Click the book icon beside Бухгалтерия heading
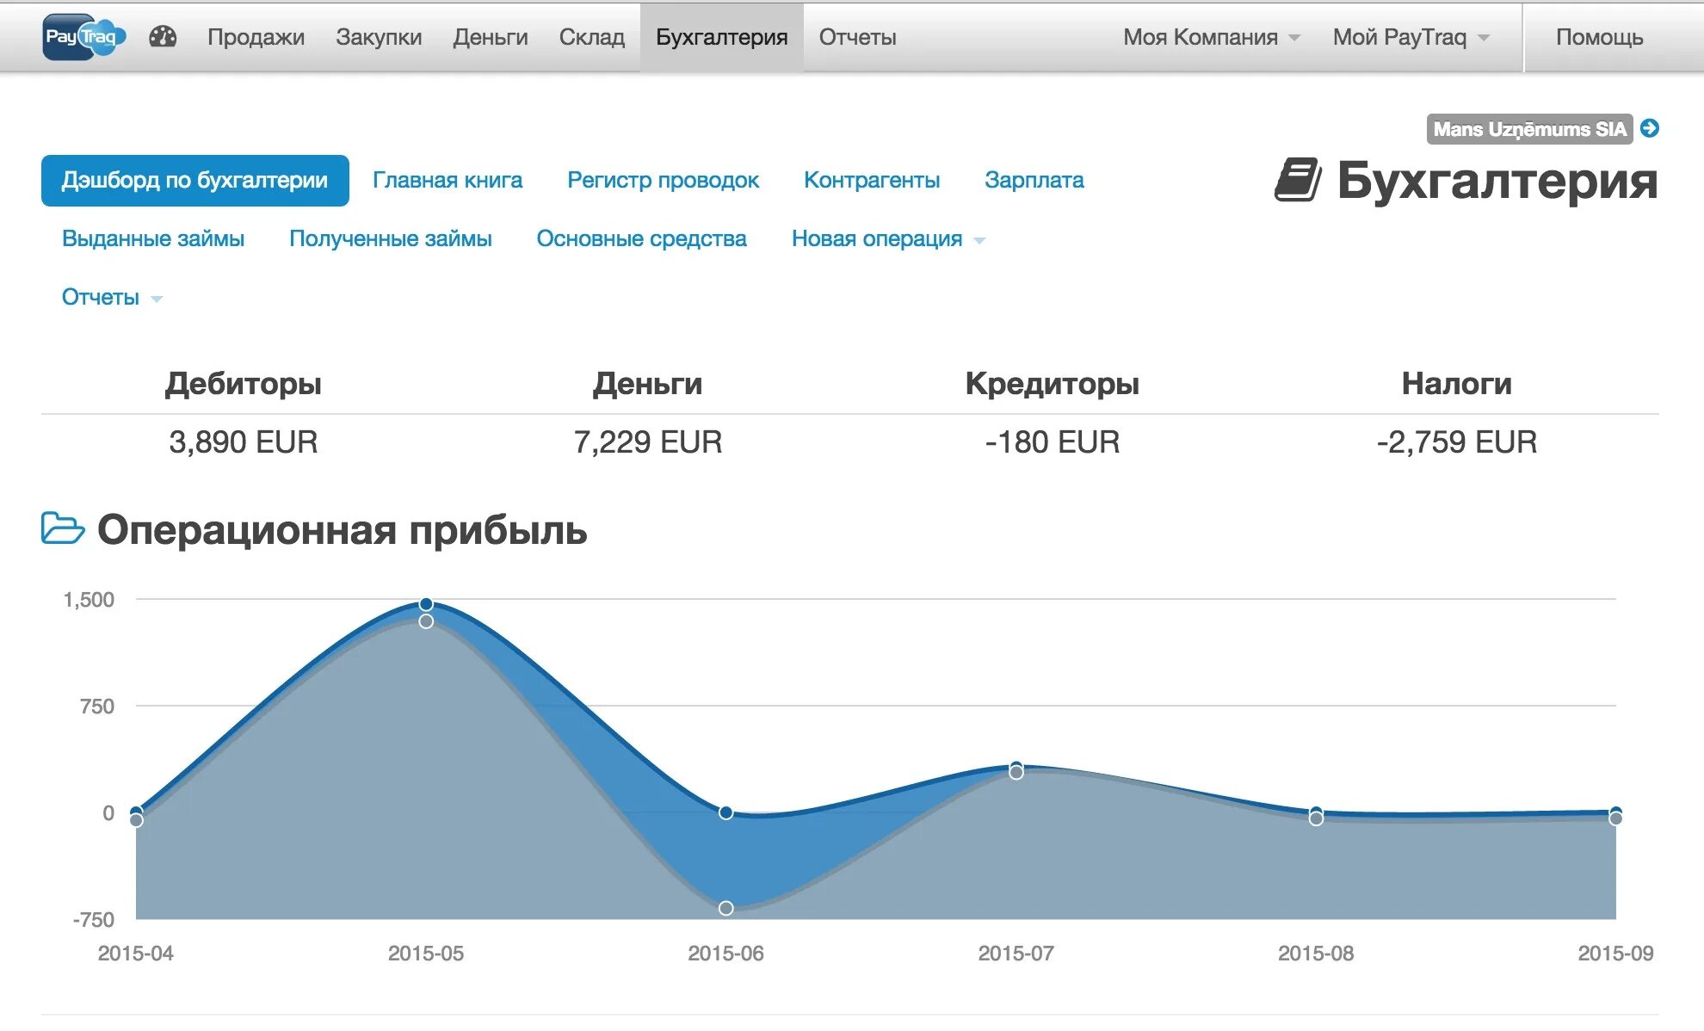The image size is (1704, 1031). (x=1298, y=180)
